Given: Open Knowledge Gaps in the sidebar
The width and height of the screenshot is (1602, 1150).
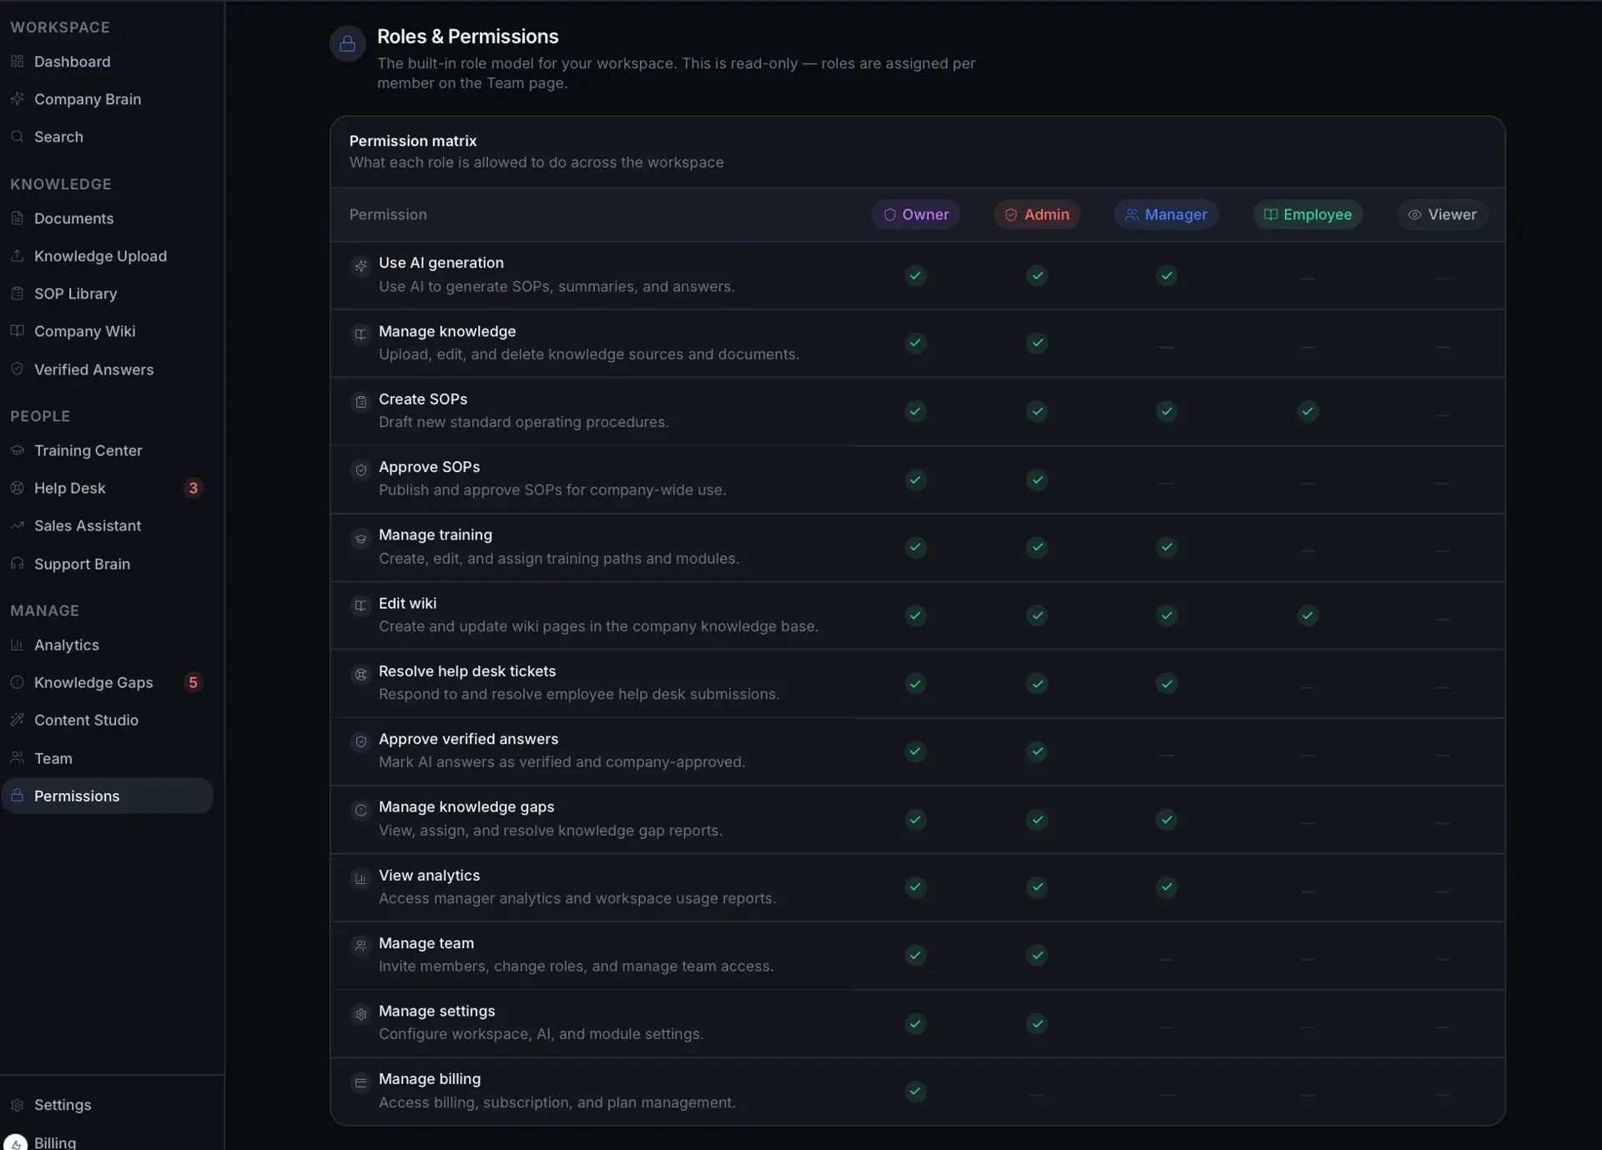Looking at the screenshot, I should click(107, 682).
